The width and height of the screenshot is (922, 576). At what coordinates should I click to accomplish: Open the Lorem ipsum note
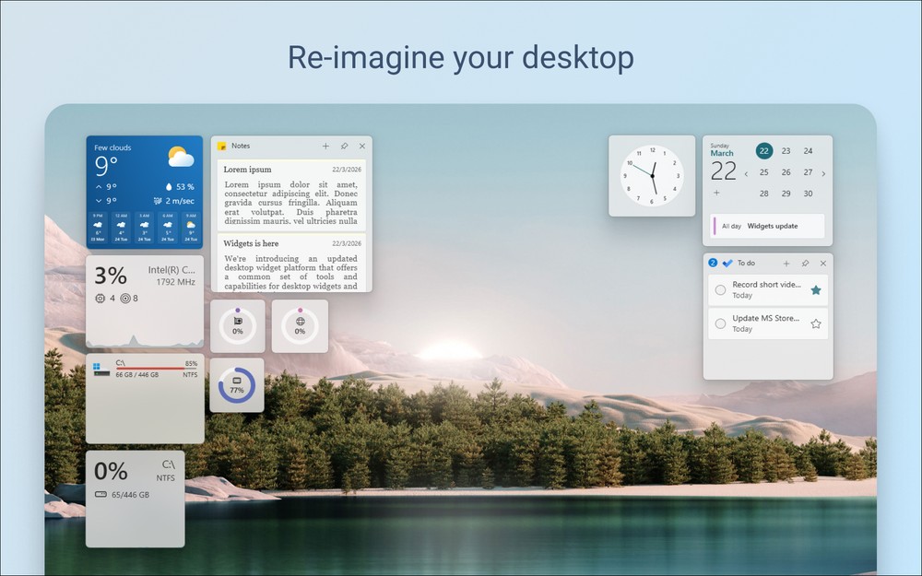tap(291, 194)
